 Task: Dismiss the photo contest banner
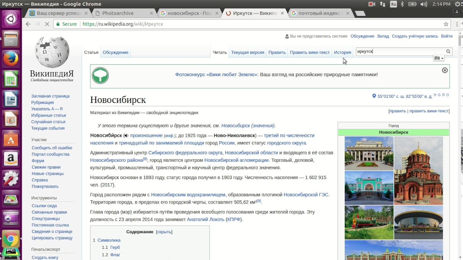click(445, 70)
